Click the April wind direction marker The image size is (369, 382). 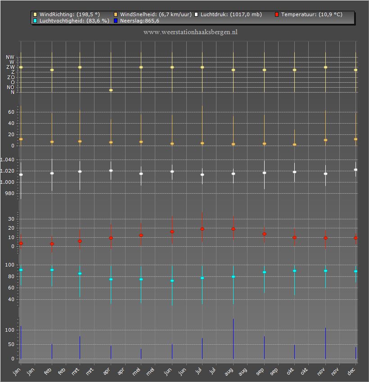111,90
